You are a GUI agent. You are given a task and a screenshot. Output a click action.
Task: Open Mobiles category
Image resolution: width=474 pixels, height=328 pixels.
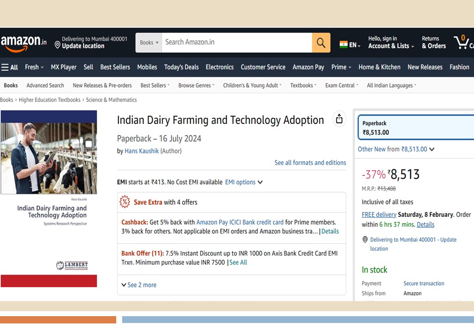point(147,67)
